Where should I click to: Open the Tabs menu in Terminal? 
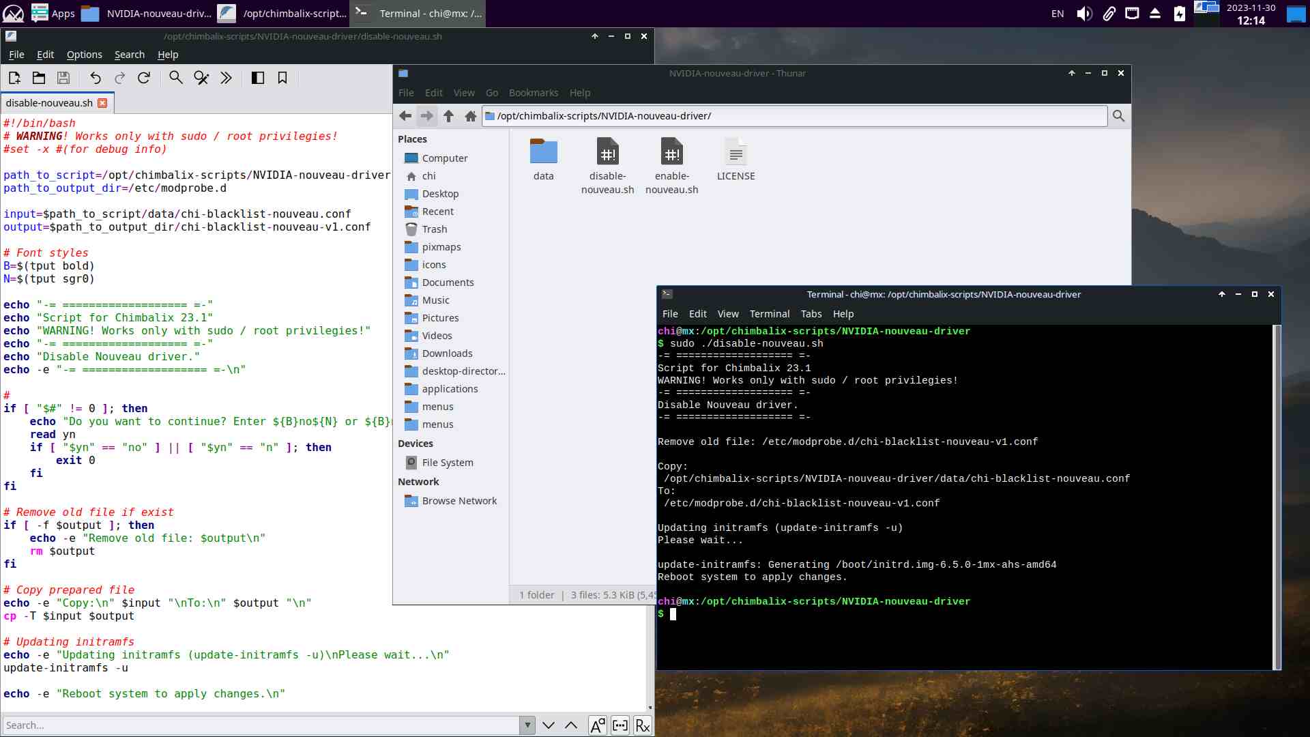[x=811, y=314]
